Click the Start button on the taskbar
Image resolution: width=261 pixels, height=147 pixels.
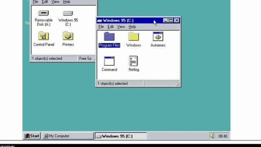point(32,136)
